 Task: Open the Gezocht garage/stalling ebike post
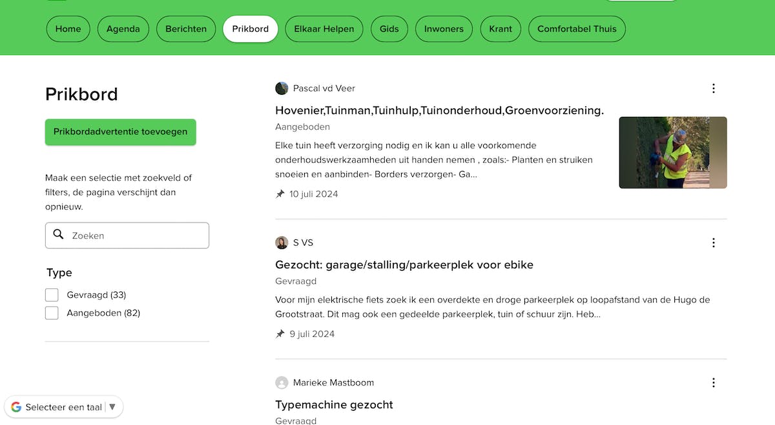404,264
